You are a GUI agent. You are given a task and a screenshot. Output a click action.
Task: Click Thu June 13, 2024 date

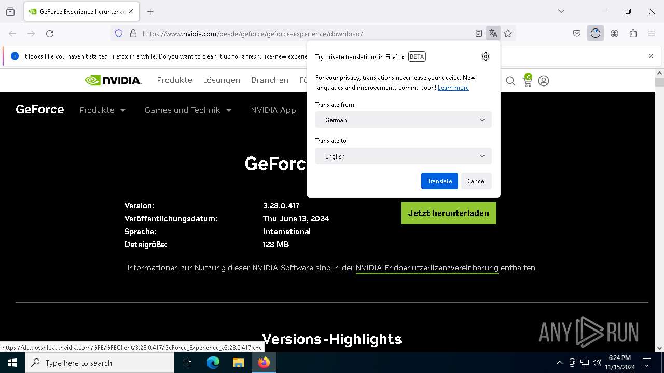[296, 219]
